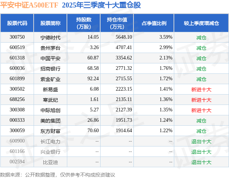Image resolution: width=229 pixels, height=178 pixels.
Task: Click 新进十大 in the 中际旭创 row
Action: 201,110
